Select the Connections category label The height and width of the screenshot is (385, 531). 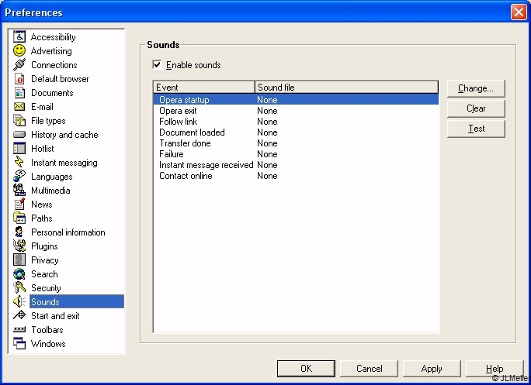click(54, 65)
